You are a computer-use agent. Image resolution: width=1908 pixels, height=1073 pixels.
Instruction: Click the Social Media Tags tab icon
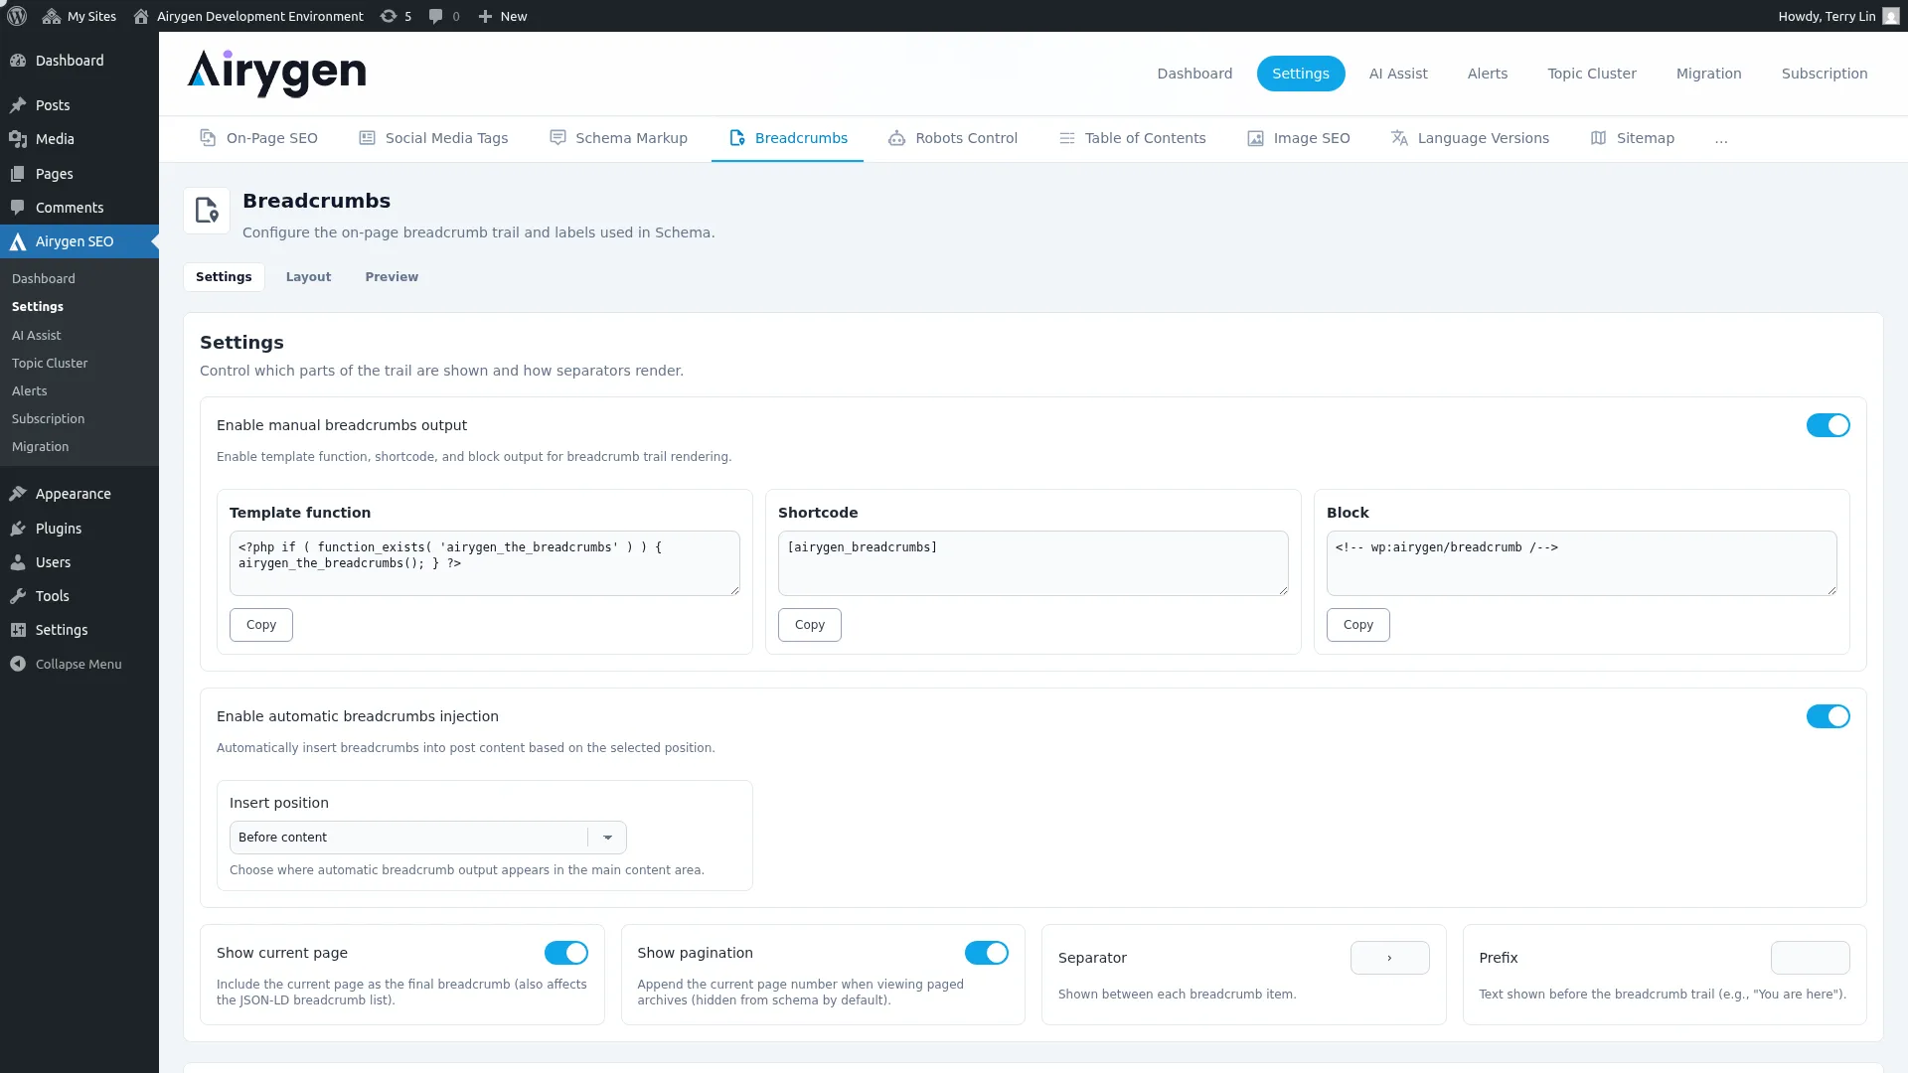pyautogui.click(x=367, y=138)
